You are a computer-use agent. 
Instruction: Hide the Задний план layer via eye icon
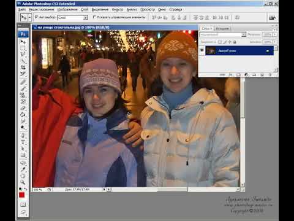(202, 50)
